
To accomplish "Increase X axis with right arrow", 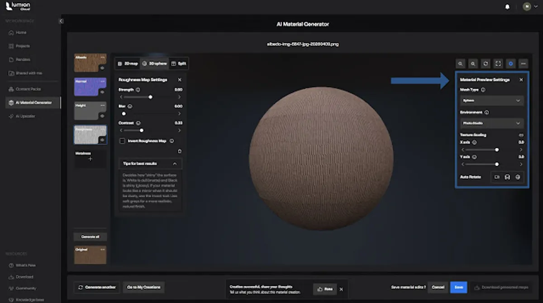I will [521, 149].
